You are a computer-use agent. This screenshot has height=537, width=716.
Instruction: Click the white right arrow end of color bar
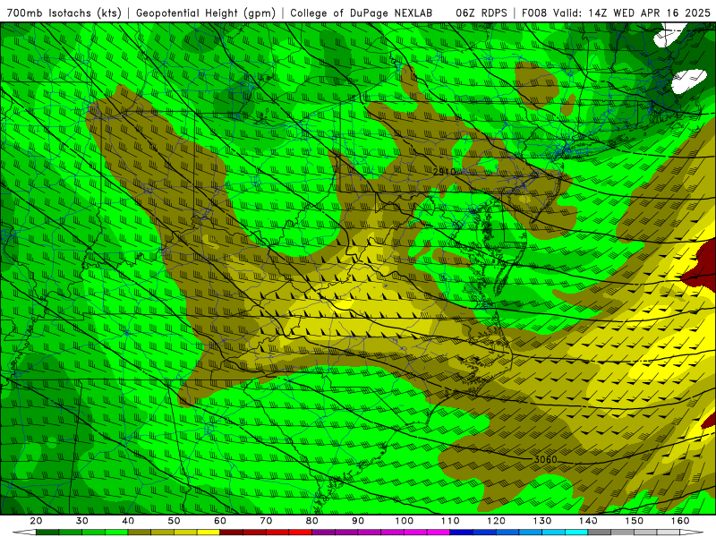pyautogui.click(x=692, y=532)
